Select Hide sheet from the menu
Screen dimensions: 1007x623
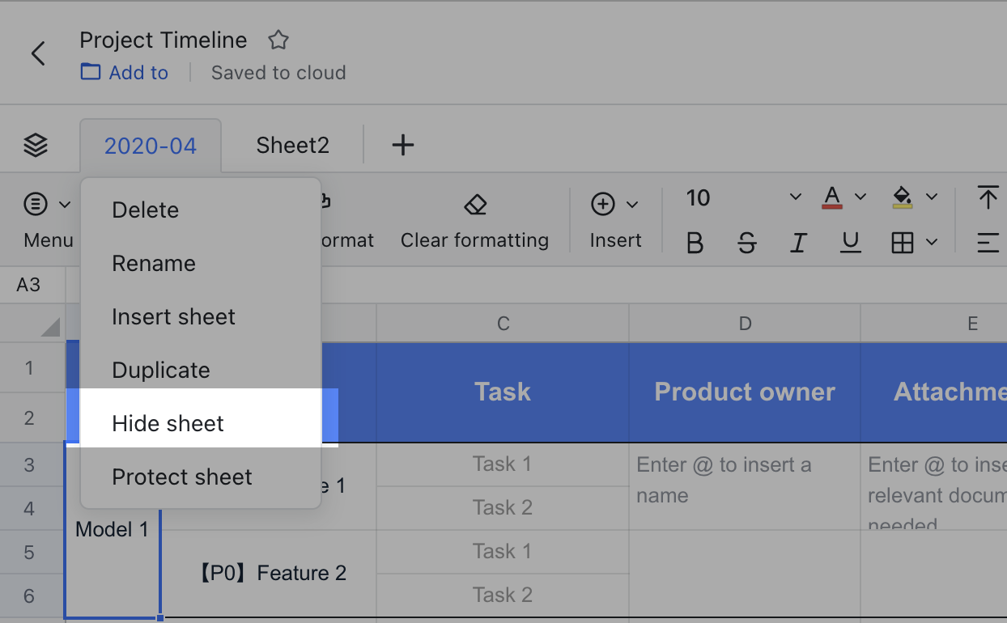[167, 422]
